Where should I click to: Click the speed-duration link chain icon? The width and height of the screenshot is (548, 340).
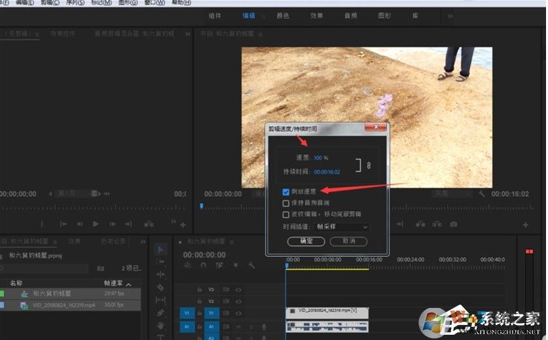tap(369, 166)
